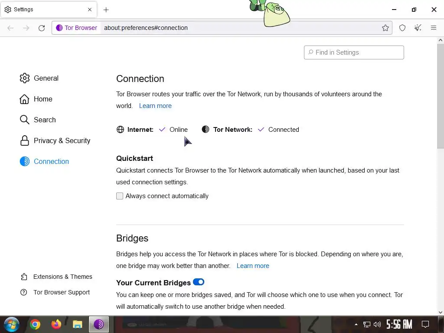
Task: Open Tor Browser Support page
Action: pos(55,292)
